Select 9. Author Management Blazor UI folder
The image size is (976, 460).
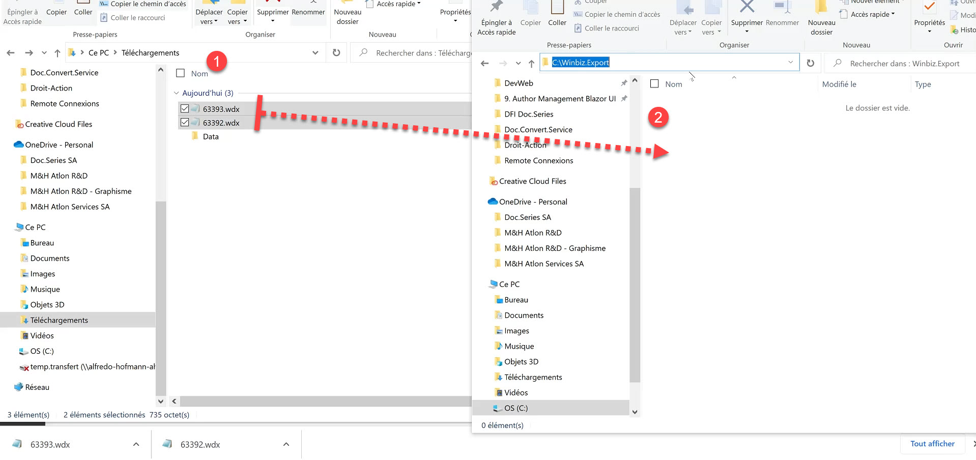point(559,99)
